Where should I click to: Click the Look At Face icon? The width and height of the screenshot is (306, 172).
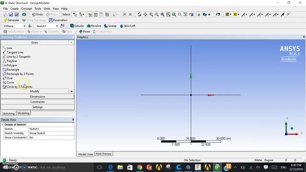coord(191,14)
